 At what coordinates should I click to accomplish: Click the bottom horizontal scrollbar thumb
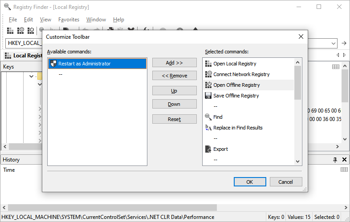113,207
